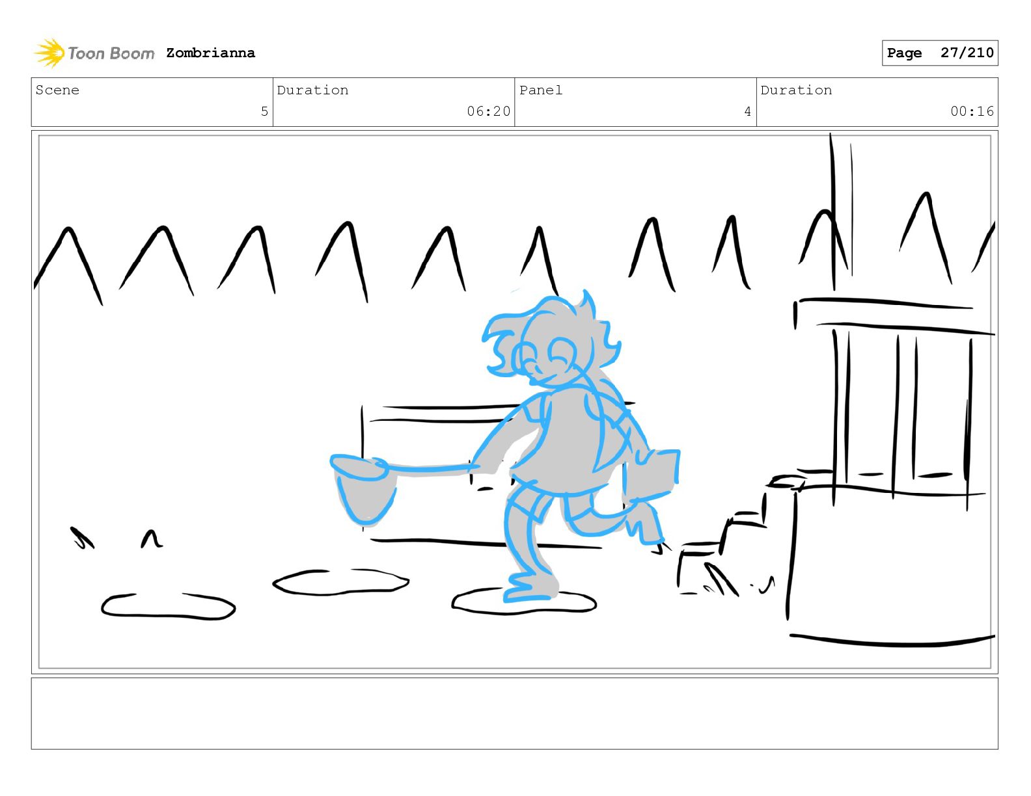Screen dimensions: 1031x796
Task: Click the empty notes box below the panel
Action: (x=514, y=713)
